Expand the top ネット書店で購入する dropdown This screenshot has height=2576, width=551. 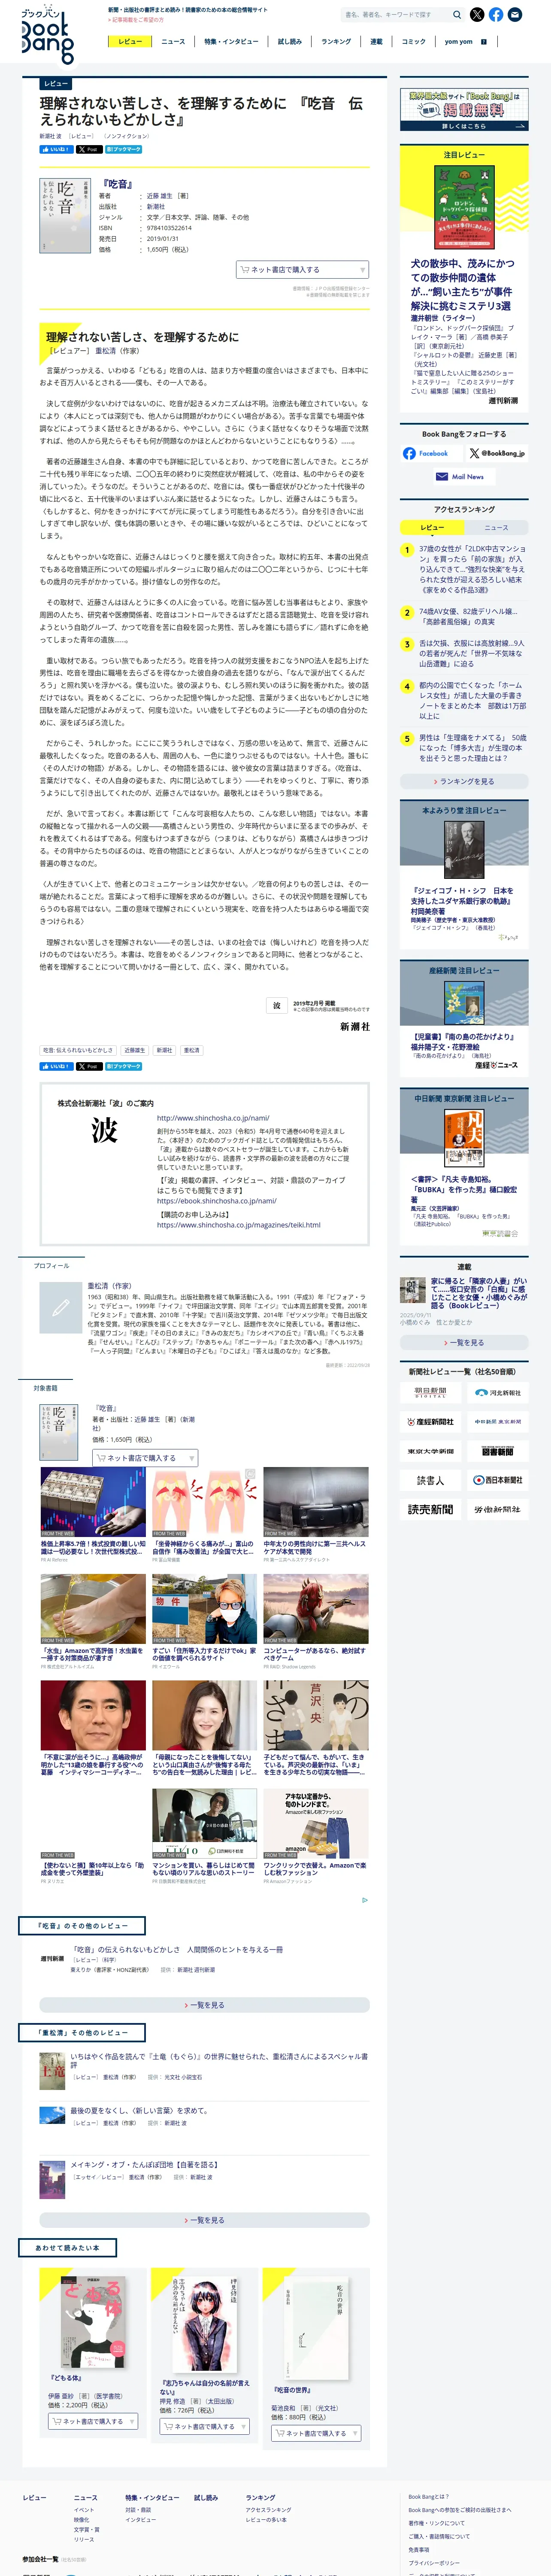point(302,270)
